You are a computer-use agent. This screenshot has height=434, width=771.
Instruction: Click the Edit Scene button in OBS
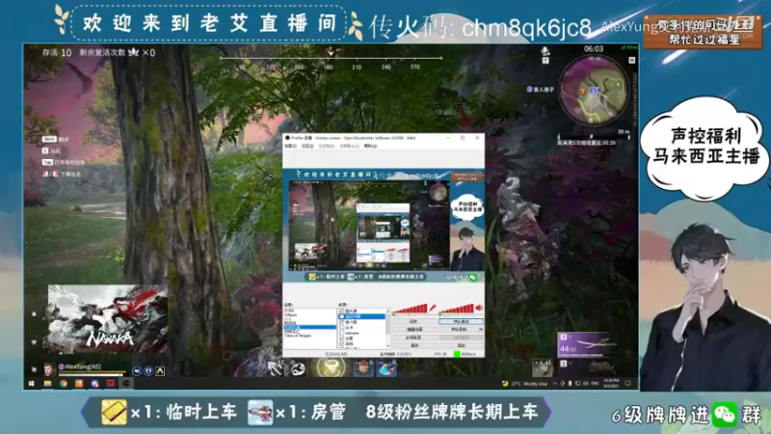coord(414,329)
